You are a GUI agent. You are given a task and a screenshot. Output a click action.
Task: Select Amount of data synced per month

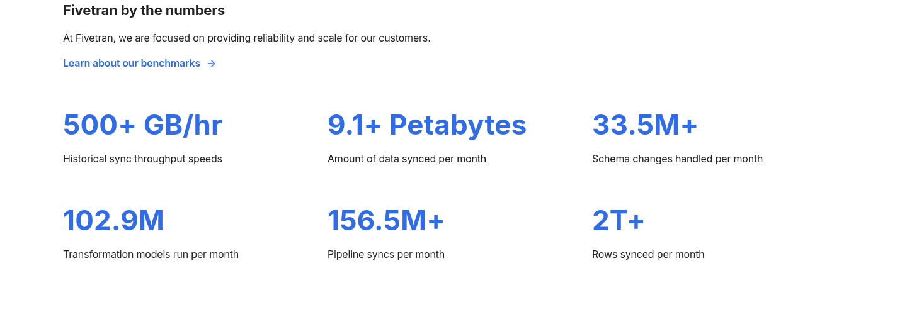pyautogui.click(x=407, y=159)
